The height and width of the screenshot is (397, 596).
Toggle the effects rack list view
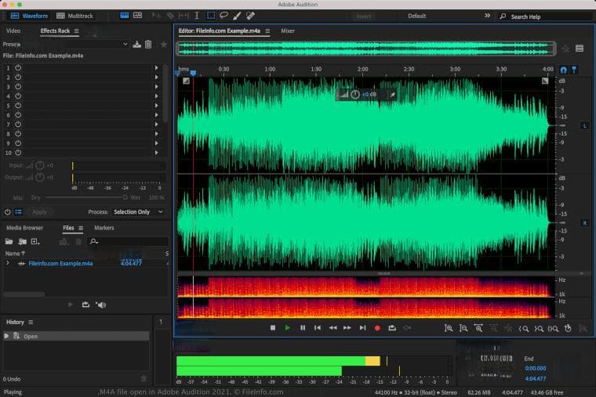(19, 212)
